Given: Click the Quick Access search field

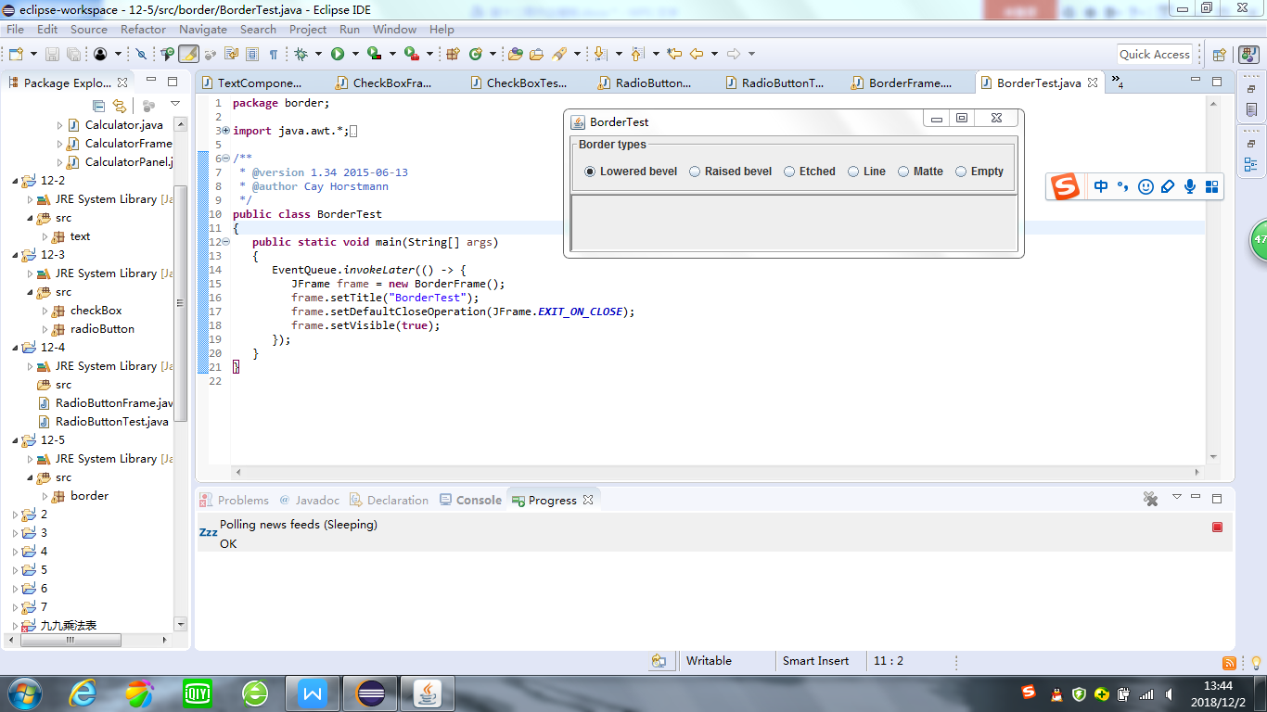Looking at the screenshot, I should (x=1154, y=54).
